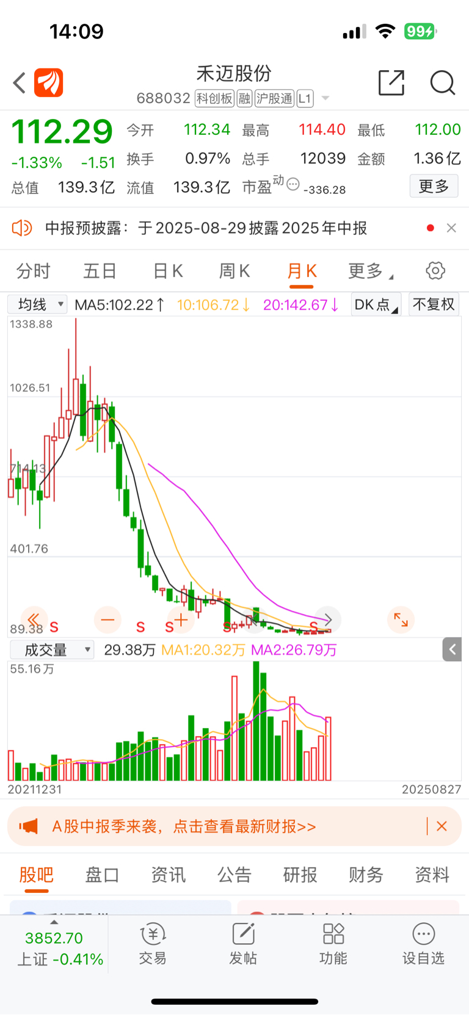Tap the 上证 3852.70 index ticker

(60, 948)
